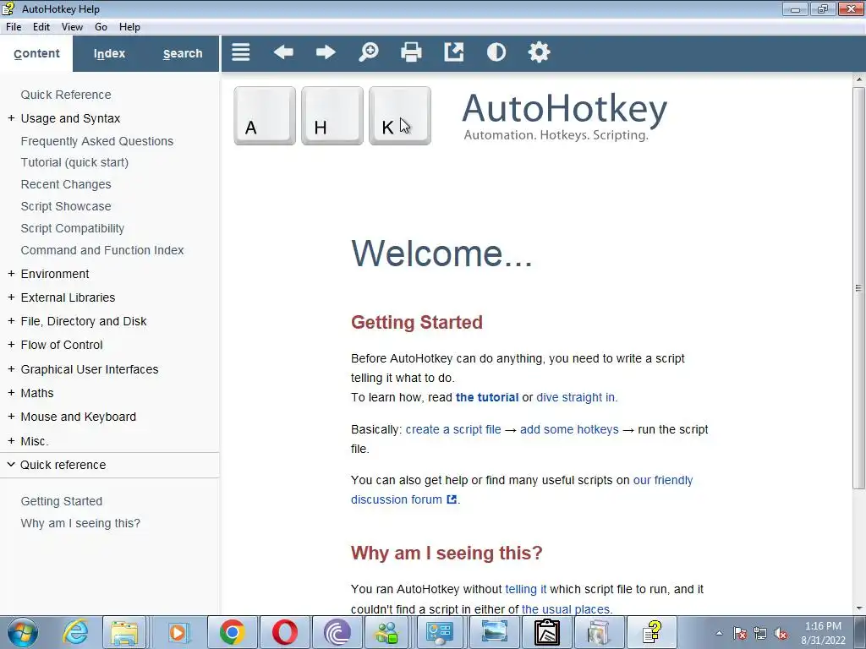Jump to Why am I seeing this? in sidebar

click(x=80, y=523)
